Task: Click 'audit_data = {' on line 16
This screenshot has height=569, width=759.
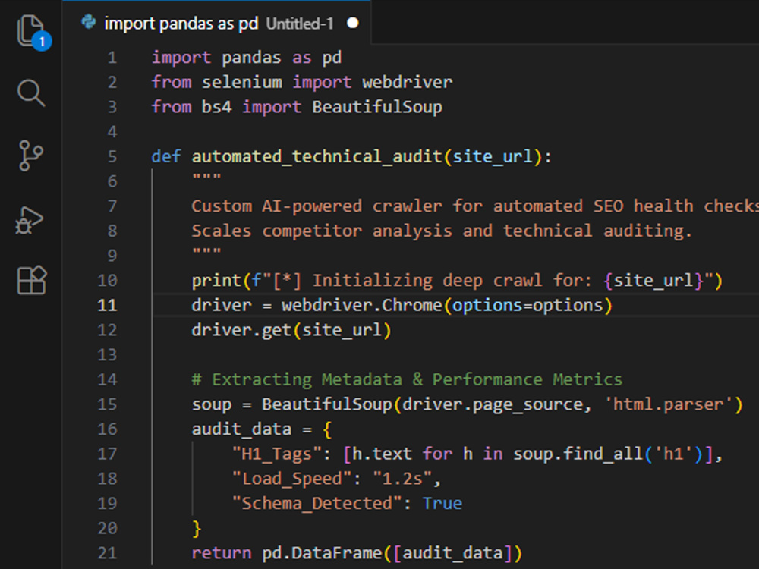Action: (262, 429)
